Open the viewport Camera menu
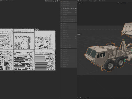This screenshot has width=132, height=99. (x=85, y=1)
